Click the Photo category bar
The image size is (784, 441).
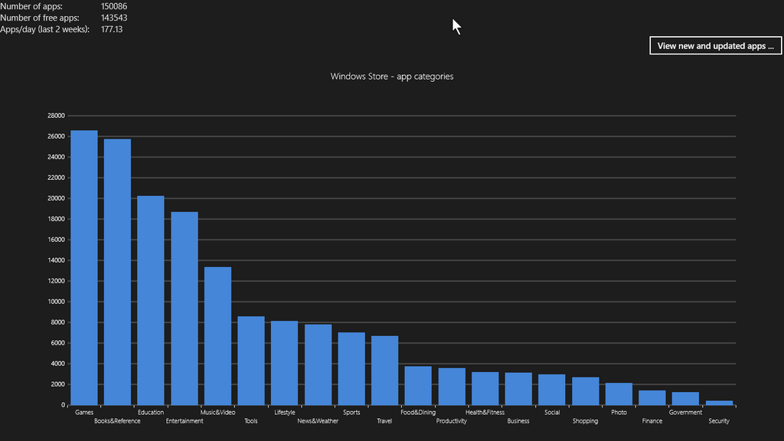coord(619,394)
